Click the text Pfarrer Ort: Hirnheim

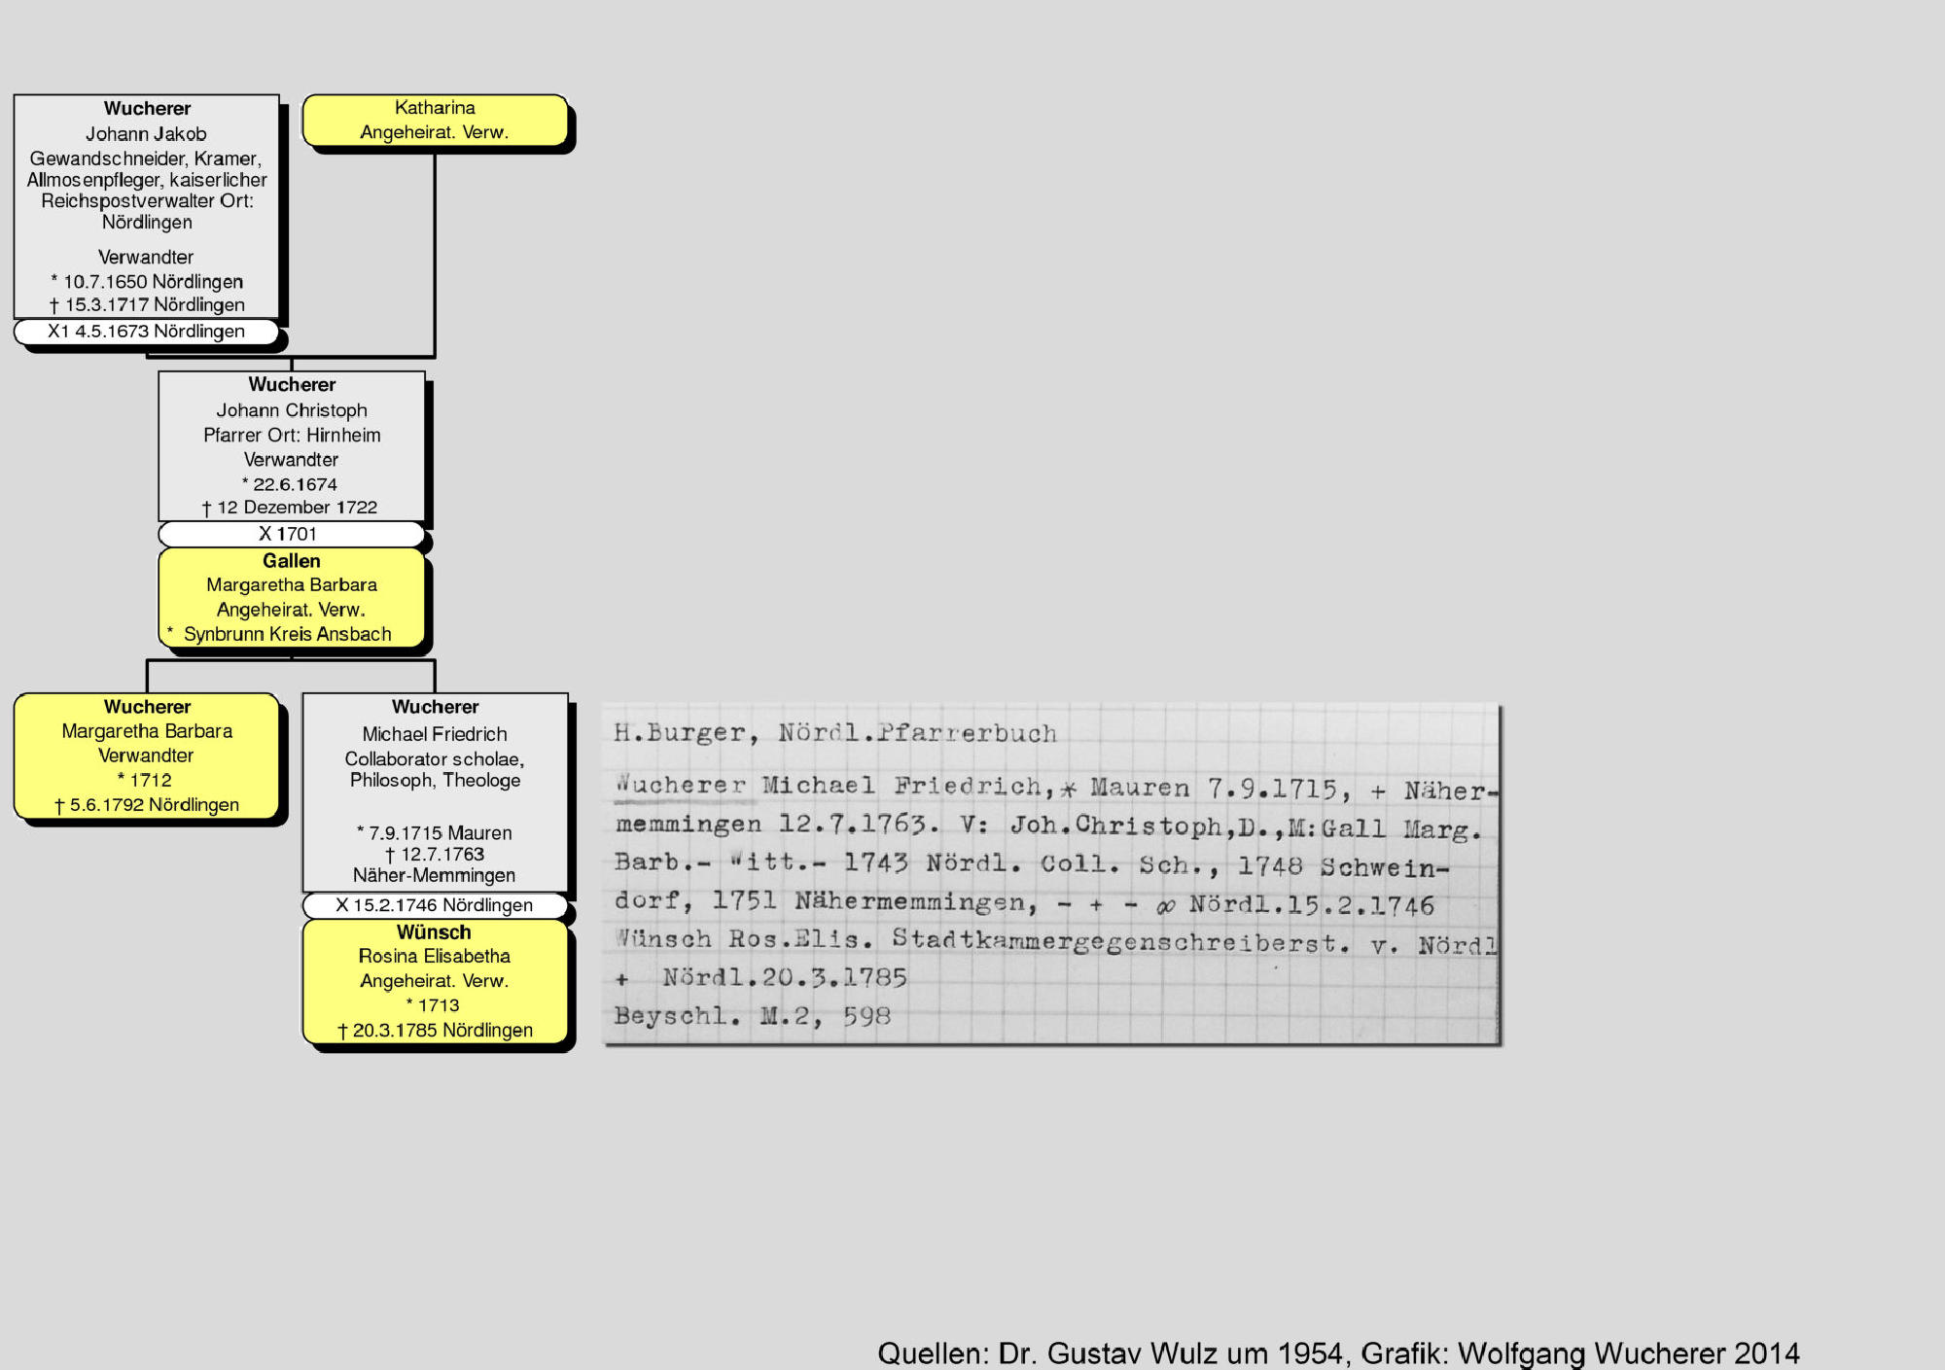coord(292,435)
